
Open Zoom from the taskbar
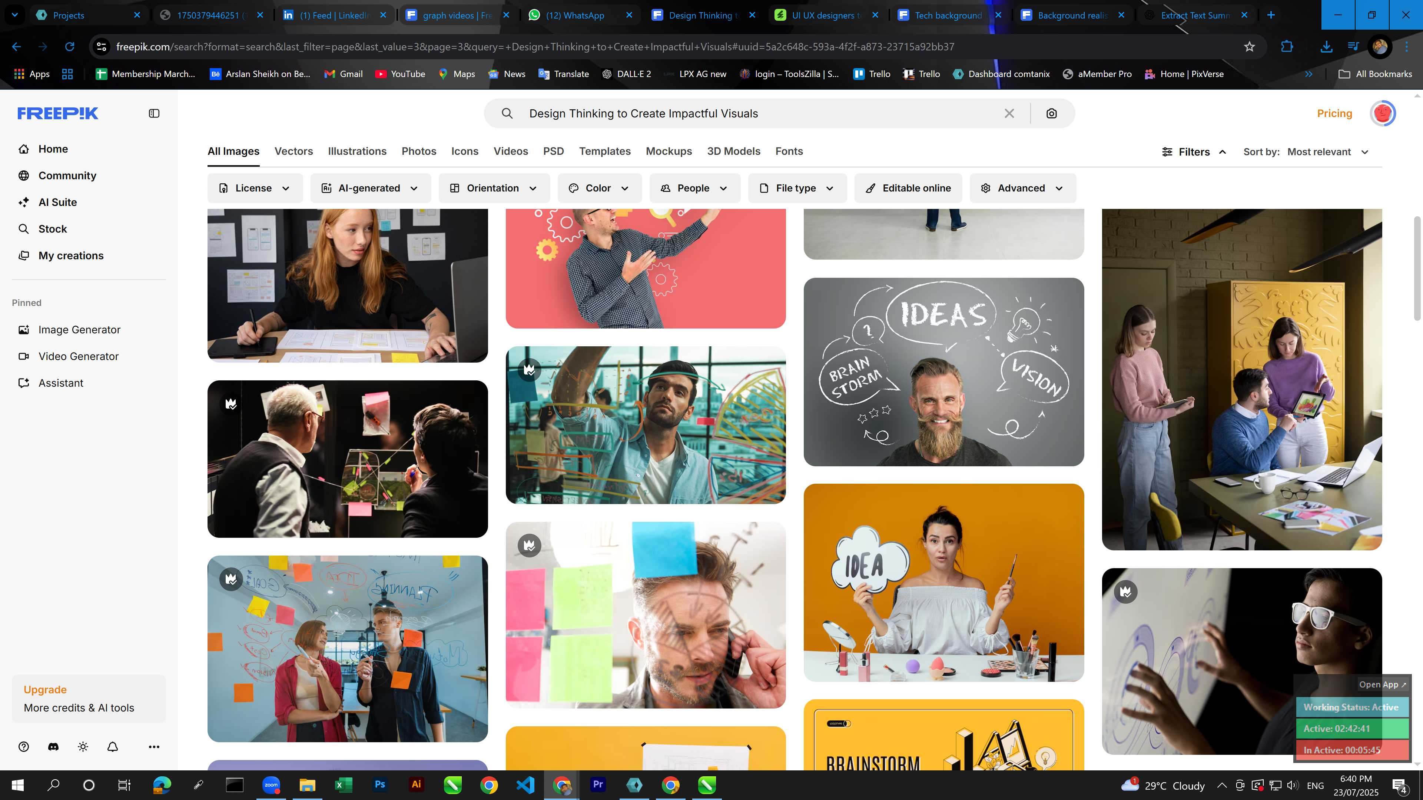point(271,784)
